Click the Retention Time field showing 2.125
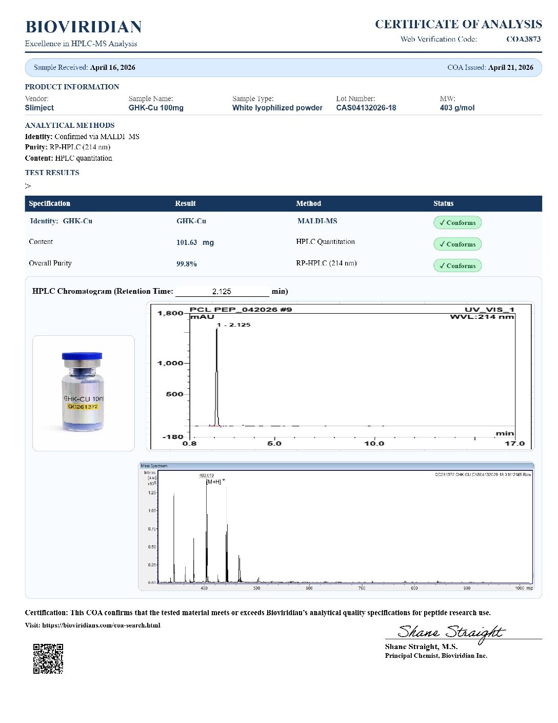The image size is (558, 723). point(222,291)
